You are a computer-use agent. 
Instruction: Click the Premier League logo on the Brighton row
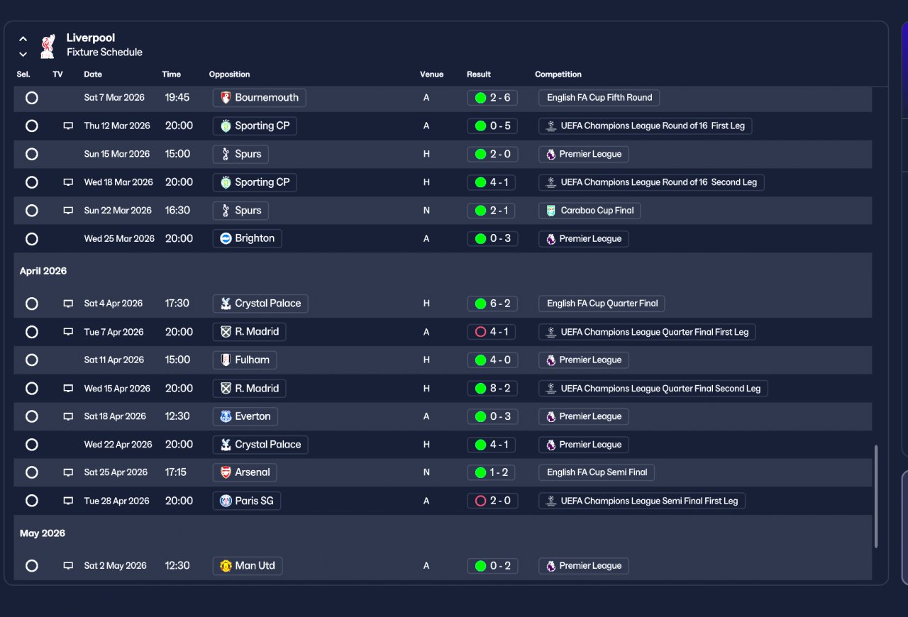click(551, 239)
